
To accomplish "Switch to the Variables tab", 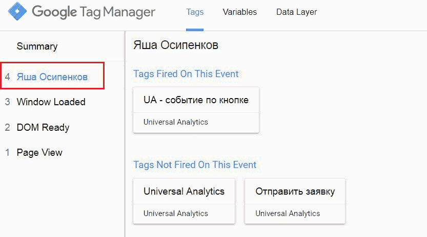I will (x=240, y=12).
